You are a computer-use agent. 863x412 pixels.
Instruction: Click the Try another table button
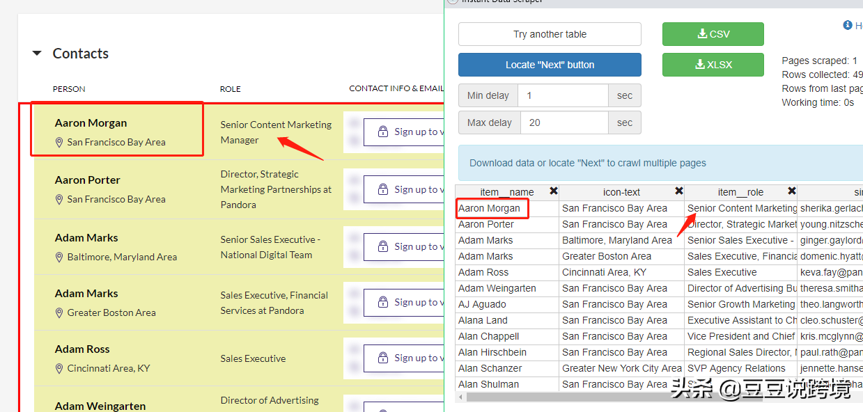pyautogui.click(x=550, y=34)
